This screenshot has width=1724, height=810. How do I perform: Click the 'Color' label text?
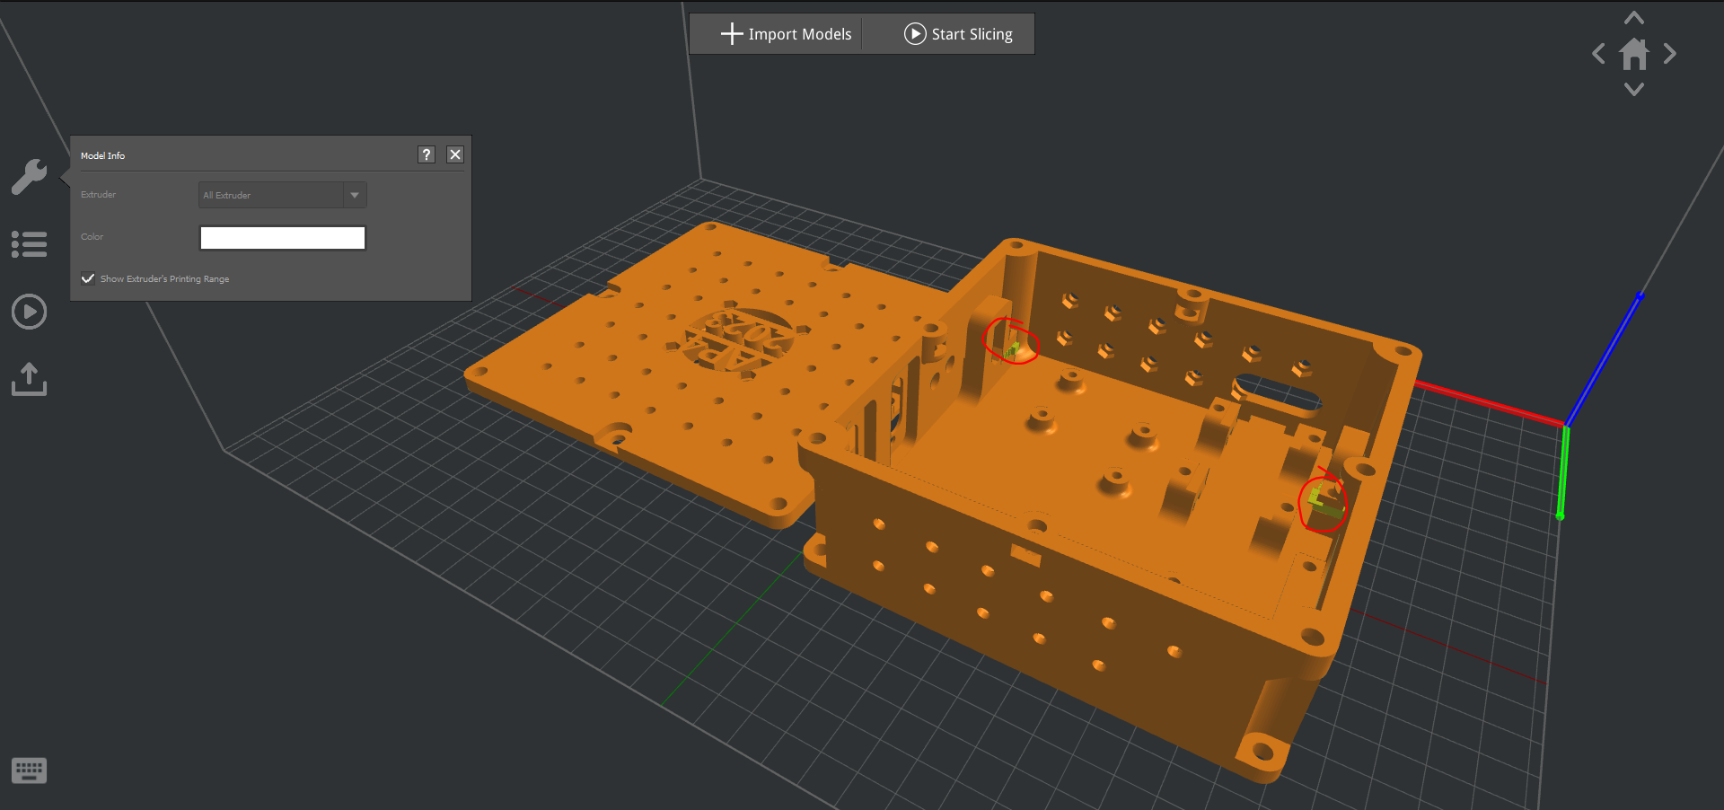(92, 236)
